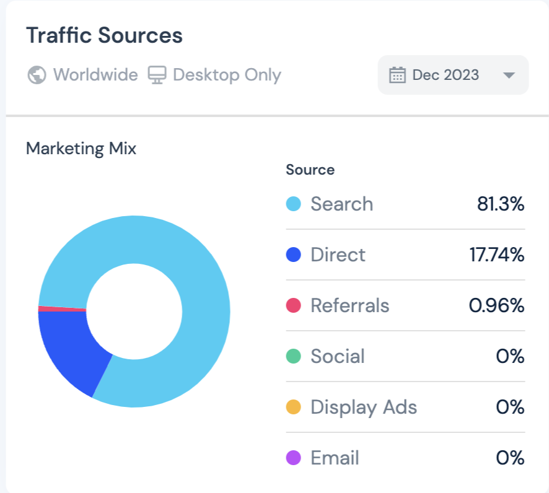Click the light blue Search legend dot
The image size is (549, 493).
(294, 204)
